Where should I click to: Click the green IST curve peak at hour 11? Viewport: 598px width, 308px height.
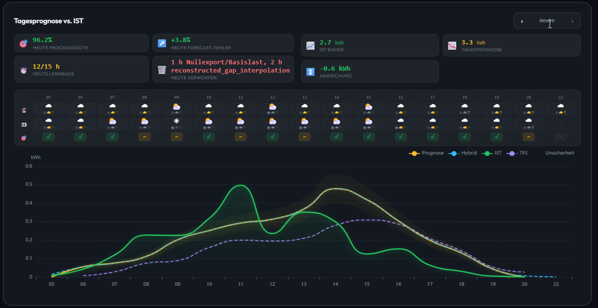[240, 185]
